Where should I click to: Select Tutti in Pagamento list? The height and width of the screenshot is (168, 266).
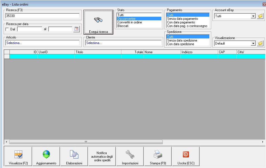tap(188, 15)
